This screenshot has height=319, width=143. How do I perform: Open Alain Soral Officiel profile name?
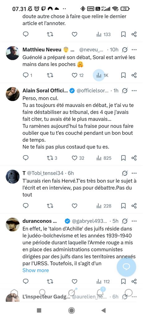(x=45, y=91)
